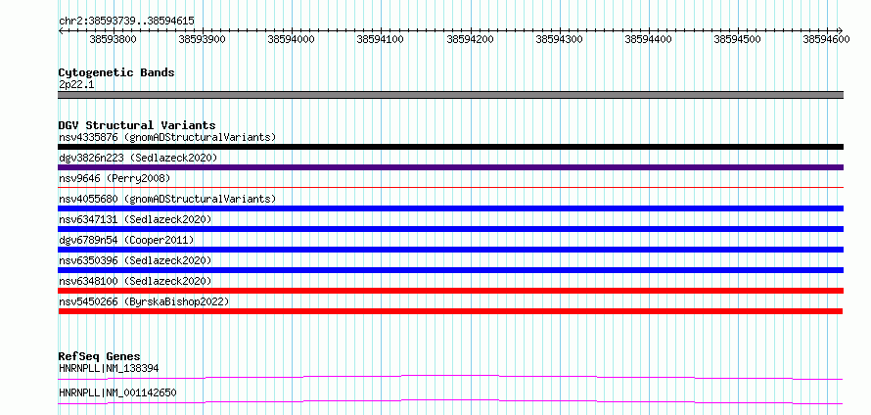This screenshot has width=871, height=415.
Task: Click the black nsv4335876 variant bar
Action: tap(450, 147)
